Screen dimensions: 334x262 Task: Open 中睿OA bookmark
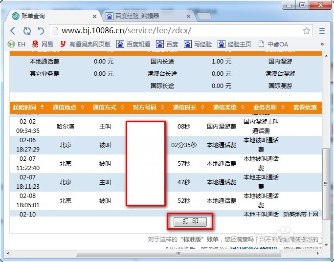(x=273, y=44)
